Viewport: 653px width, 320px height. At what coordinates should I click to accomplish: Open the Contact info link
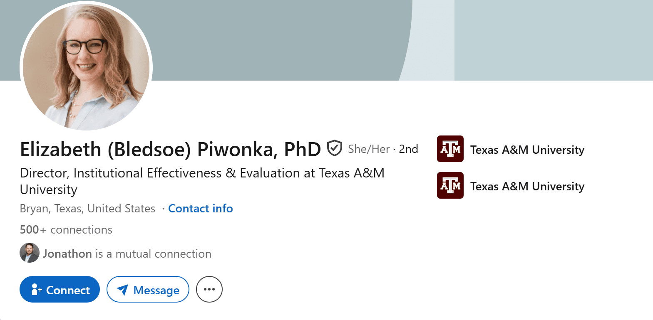pyautogui.click(x=200, y=208)
